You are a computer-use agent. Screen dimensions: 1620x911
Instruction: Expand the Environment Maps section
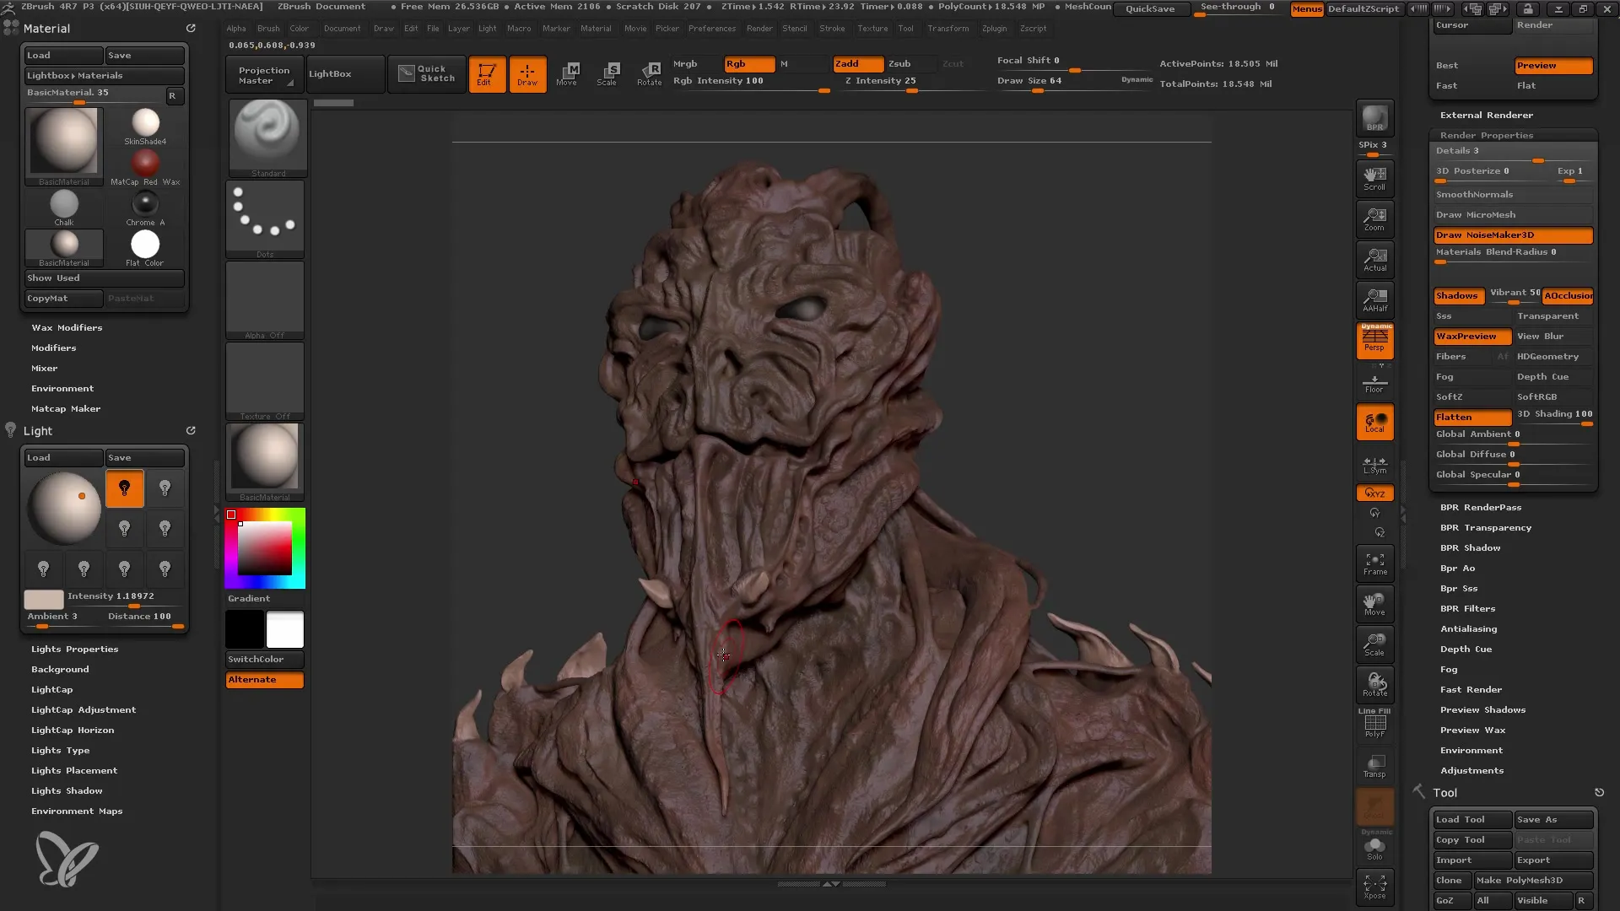(77, 811)
